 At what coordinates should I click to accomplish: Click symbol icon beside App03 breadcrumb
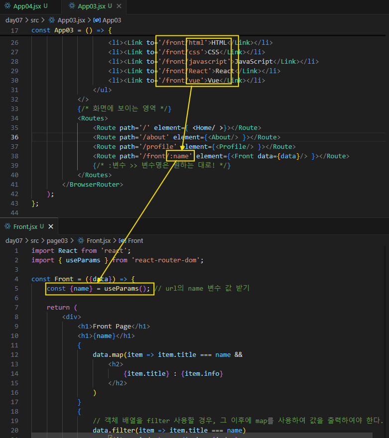tap(97, 20)
